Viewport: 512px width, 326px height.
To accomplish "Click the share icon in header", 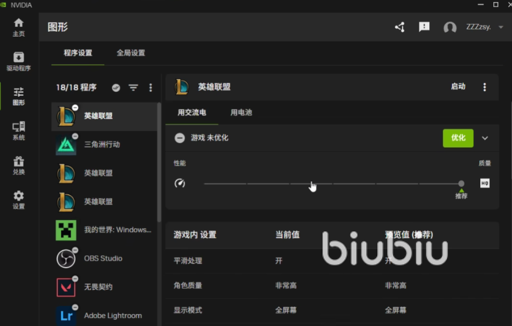I will pyautogui.click(x=400, y=27).
